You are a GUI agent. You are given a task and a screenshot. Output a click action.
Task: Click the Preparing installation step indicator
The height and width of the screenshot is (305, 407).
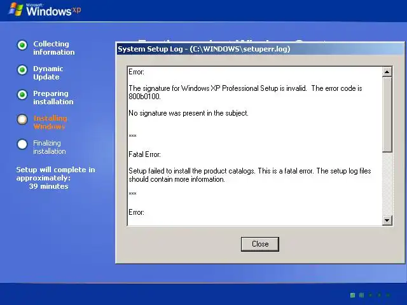[x=22, y=95]
